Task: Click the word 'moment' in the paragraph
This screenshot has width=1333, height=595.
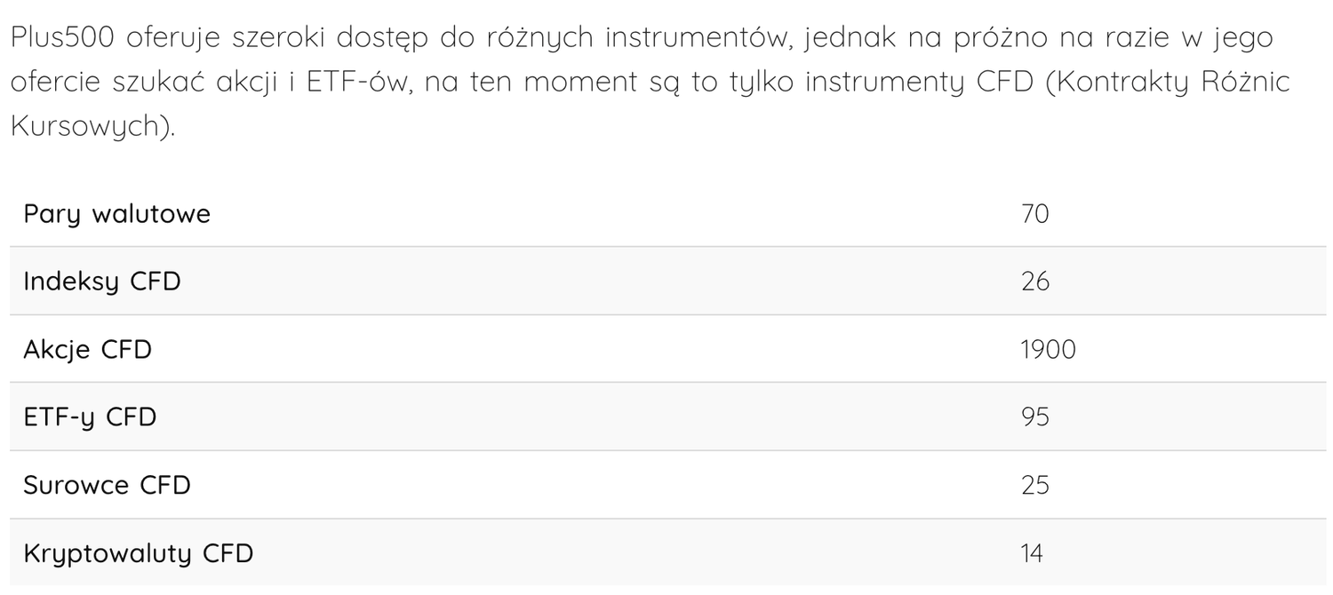Action: click(x=579, y=82)
